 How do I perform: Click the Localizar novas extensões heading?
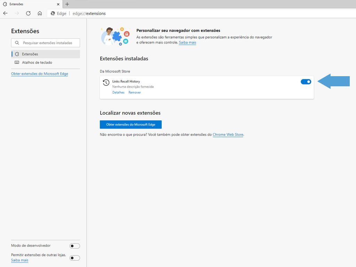click(x=130, y=113)
